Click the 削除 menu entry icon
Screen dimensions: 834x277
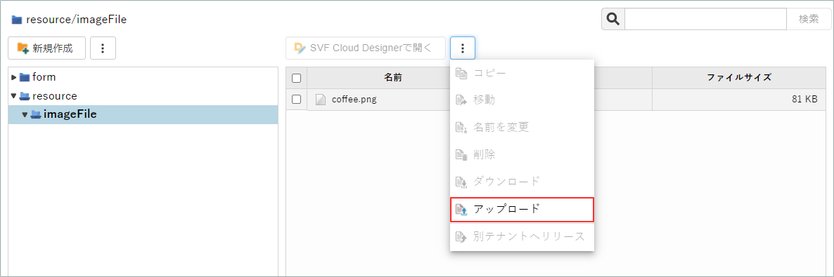[x=461, y=154]
